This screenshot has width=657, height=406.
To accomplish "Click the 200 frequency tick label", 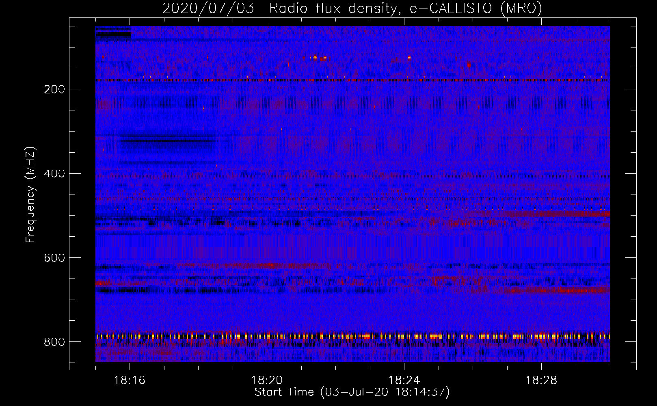I will 54,89.
